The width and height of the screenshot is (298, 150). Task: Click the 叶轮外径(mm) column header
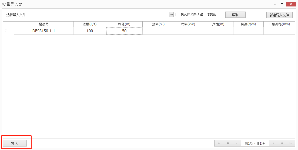click(279, 24)
